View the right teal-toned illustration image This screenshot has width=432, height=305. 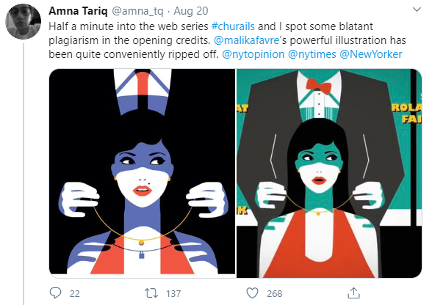(329, 173)
